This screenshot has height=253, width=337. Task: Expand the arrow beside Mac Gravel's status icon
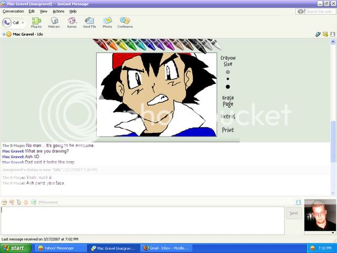4,34
